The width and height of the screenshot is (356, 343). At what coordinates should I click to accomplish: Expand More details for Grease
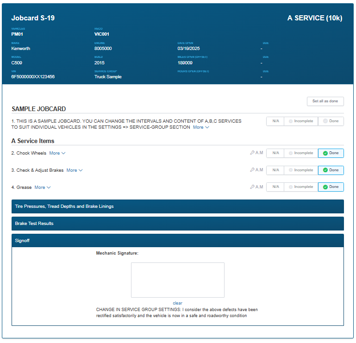pyautogui.click(x=42, y=187)
